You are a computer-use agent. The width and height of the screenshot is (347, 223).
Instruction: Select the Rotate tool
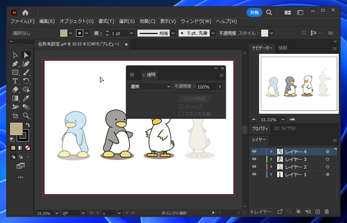[x=26, y=81]
